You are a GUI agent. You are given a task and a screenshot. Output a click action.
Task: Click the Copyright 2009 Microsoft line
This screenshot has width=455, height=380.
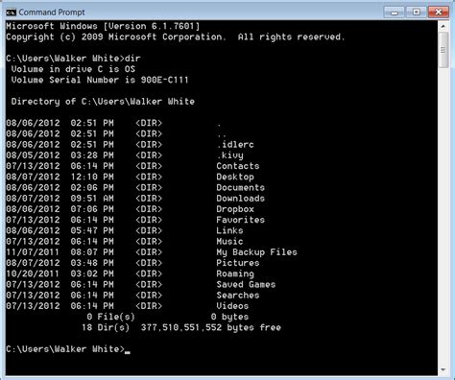[x=176, y=37]
